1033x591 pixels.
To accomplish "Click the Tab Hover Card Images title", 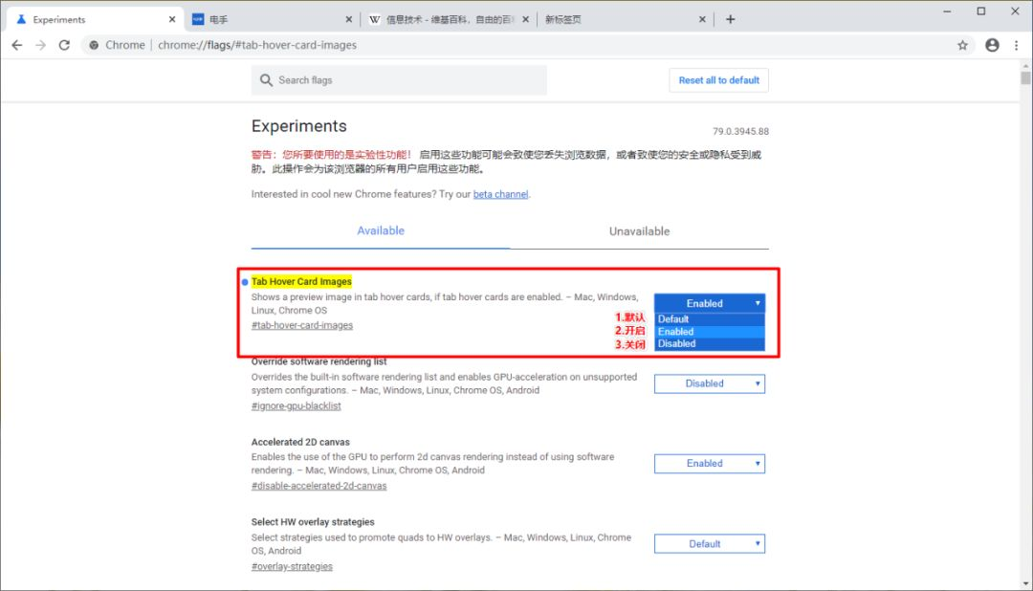I will [301, 281].
